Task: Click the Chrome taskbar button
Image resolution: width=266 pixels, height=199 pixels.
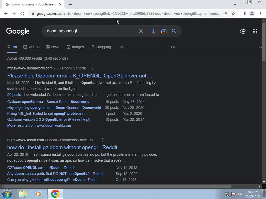Action: [55, 194]
